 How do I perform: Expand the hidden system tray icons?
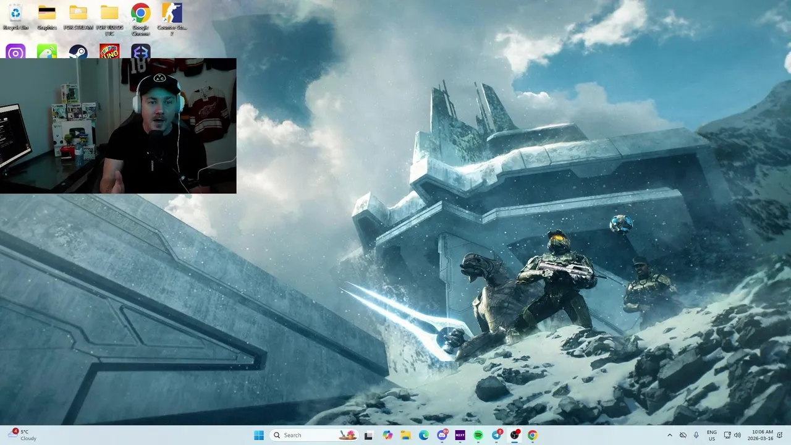[x=669, y=435]
